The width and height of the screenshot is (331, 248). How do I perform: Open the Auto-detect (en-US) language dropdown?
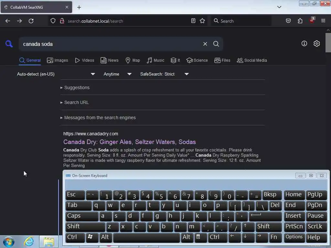tap(56, 74)
